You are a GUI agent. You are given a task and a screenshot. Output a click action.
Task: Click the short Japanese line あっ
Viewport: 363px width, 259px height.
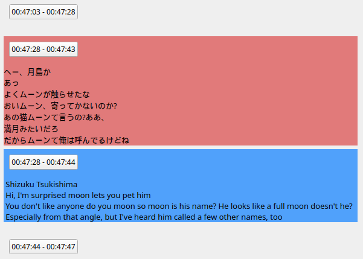11,83
